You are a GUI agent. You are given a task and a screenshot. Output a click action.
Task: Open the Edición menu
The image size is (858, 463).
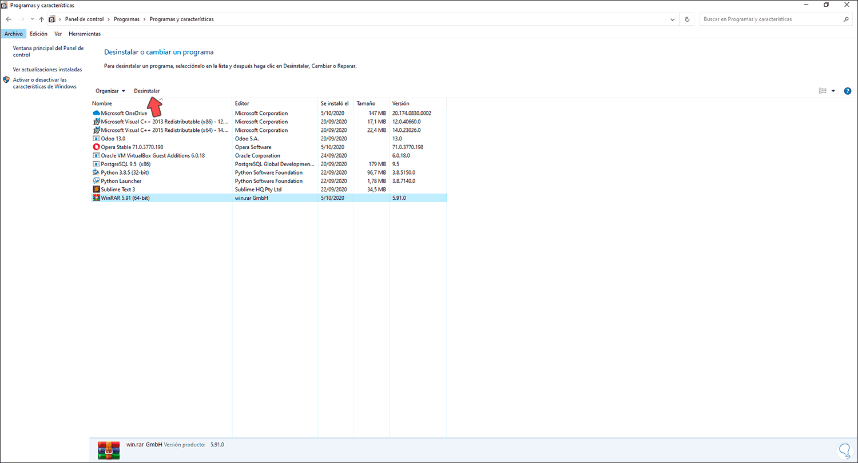pyautogui.click(x=39, y=34)
